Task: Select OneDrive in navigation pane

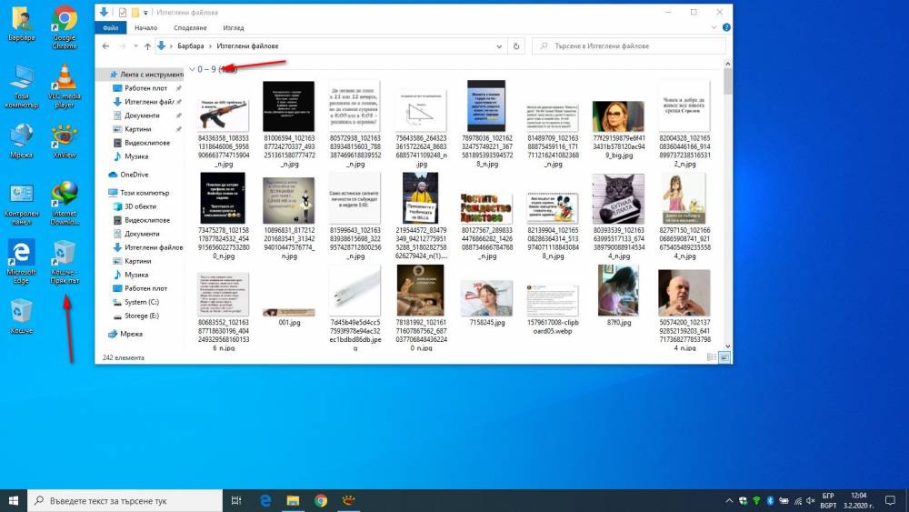Action: [135, 175]
